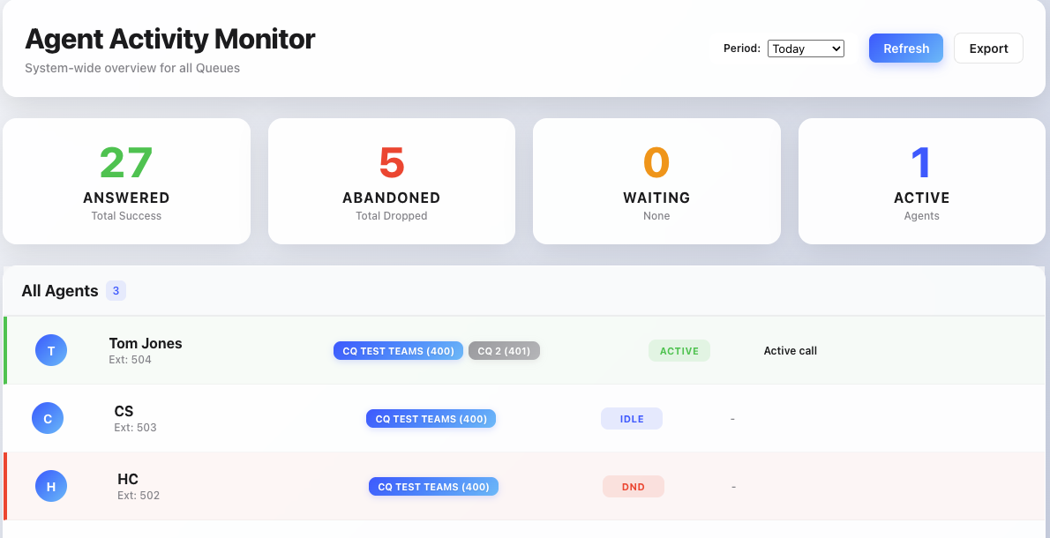This screenshot has width=1050, height=538.
Task: Select CQ TEST TEAMS (400) tag for HC
Action: (433, 487)
